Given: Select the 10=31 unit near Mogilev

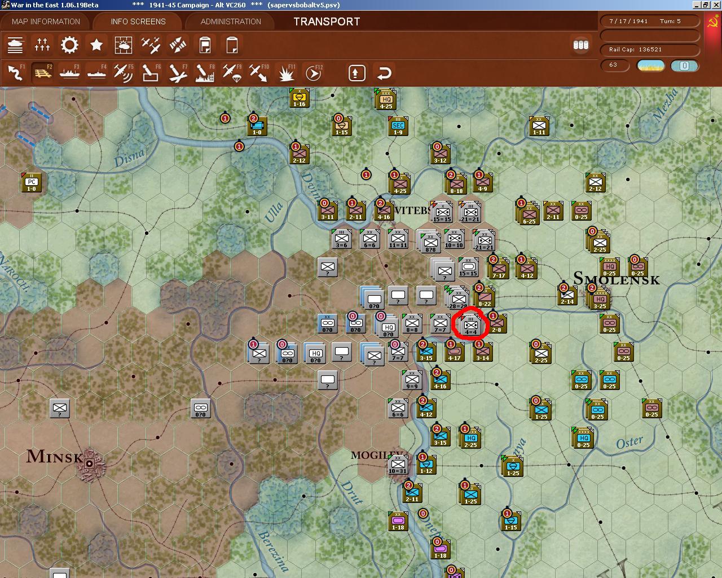Looking at the screenshot, I should 398,465.
